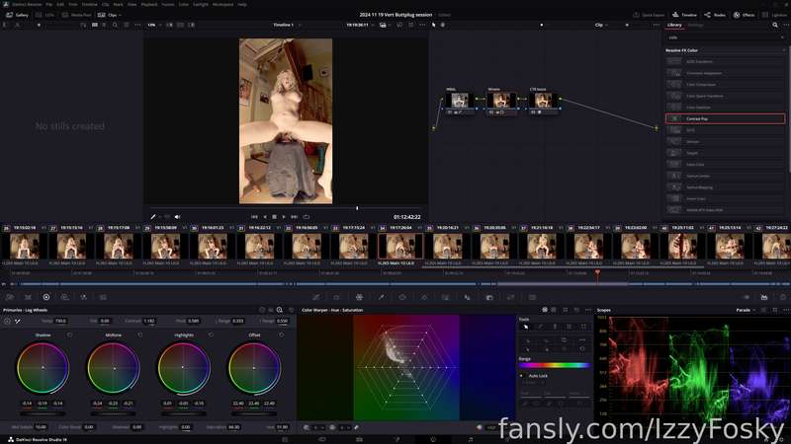Reset the Offset color wheel

click(281, 334)
